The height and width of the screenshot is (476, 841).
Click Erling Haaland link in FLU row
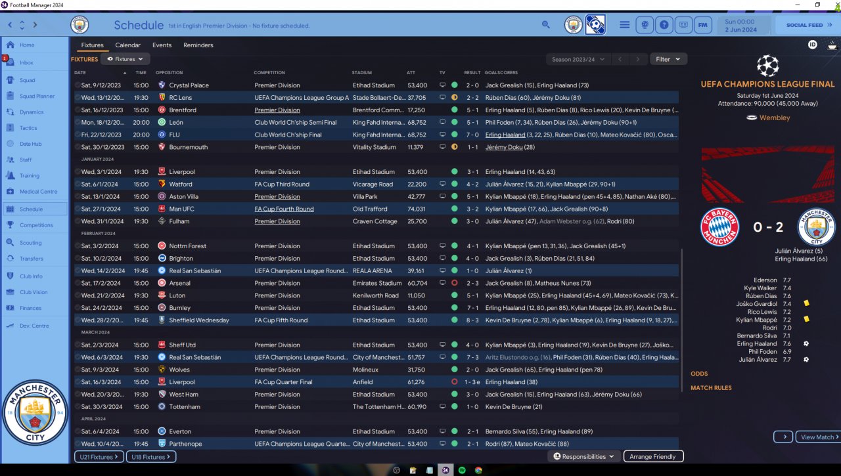click(505, 135)
